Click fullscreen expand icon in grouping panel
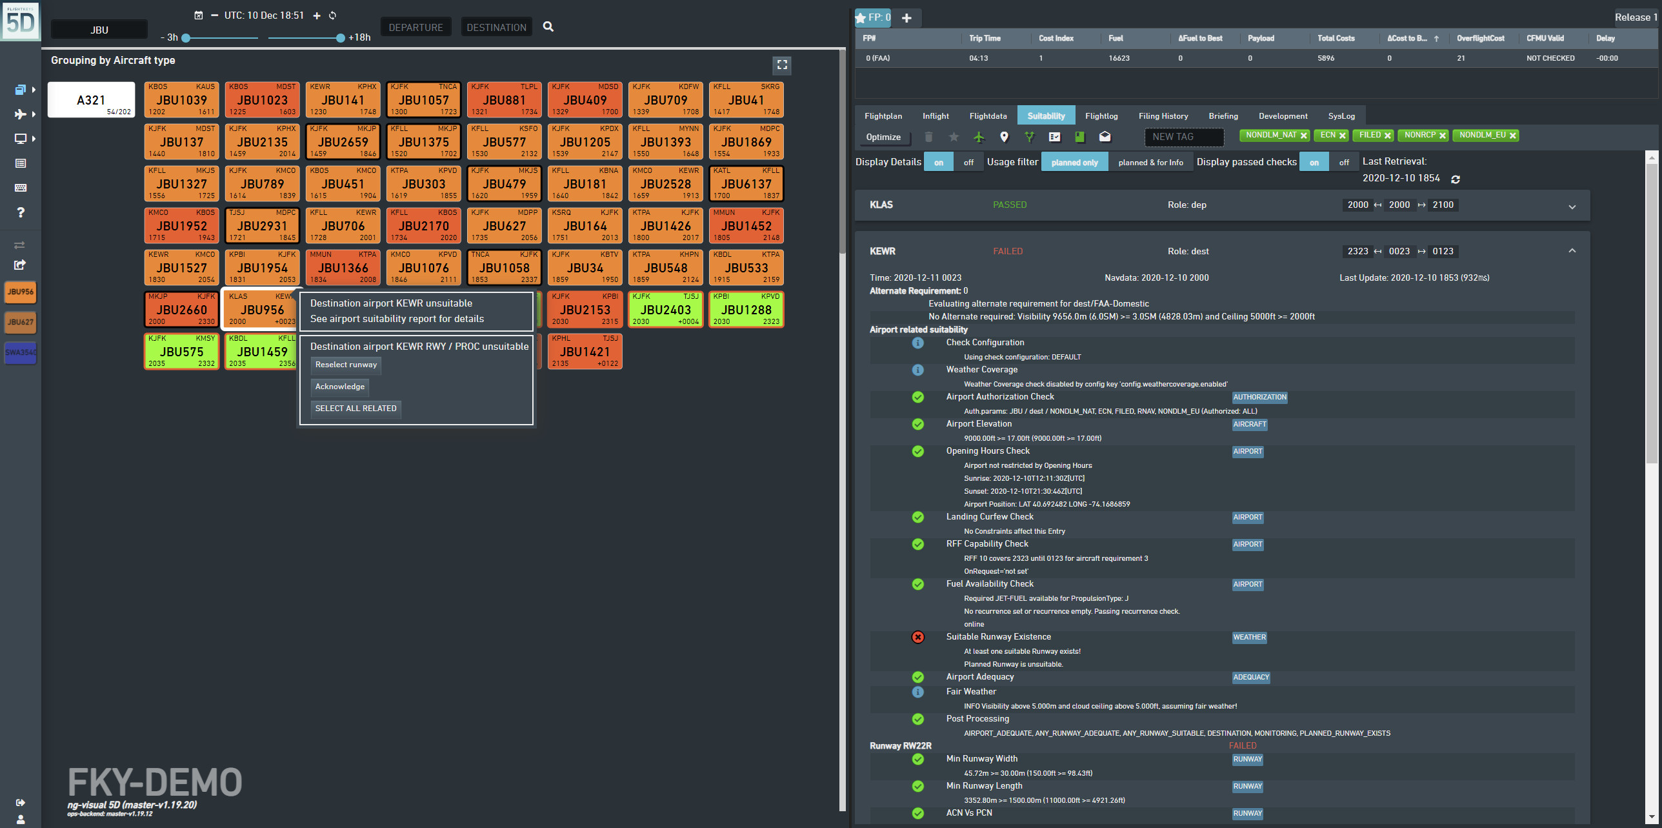 (782, 65)
